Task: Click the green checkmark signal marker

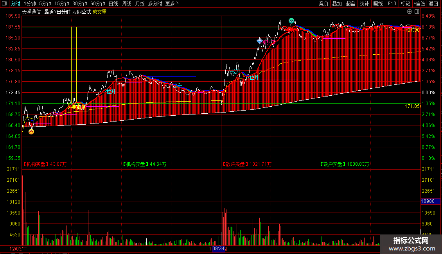Action: 291,21
